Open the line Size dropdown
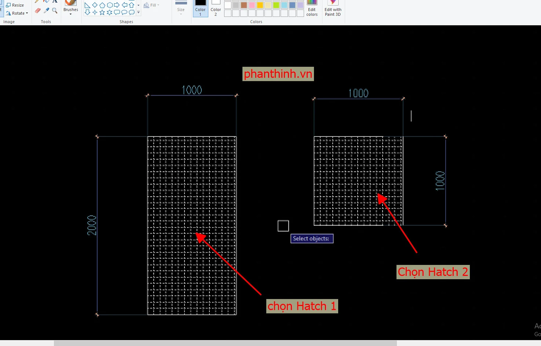This screenshot has width=541, height=346. (181, 8)
